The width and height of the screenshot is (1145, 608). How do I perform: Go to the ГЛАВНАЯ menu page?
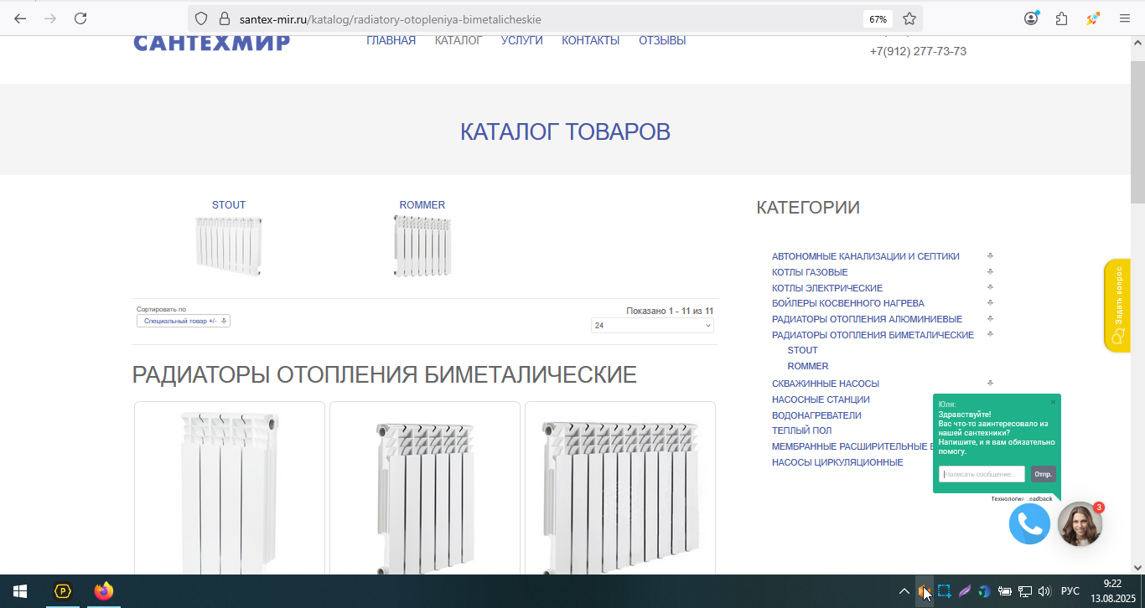coord(391,40)
